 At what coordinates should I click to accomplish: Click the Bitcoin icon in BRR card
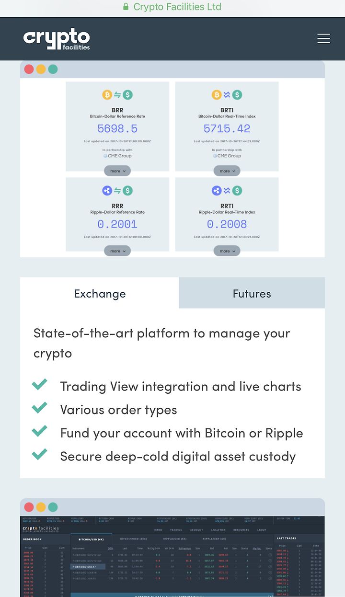[107, 95]
